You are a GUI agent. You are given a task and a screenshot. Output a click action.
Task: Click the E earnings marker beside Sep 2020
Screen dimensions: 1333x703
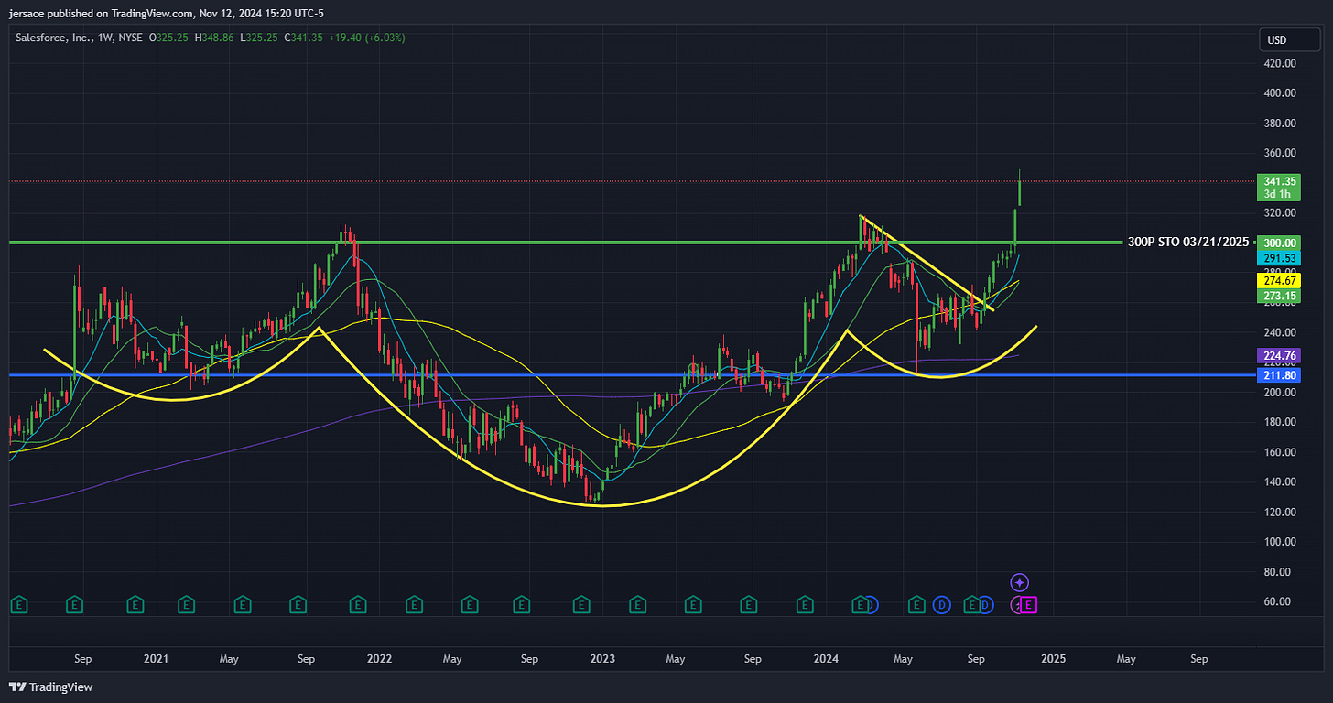(x=75, y=604)
